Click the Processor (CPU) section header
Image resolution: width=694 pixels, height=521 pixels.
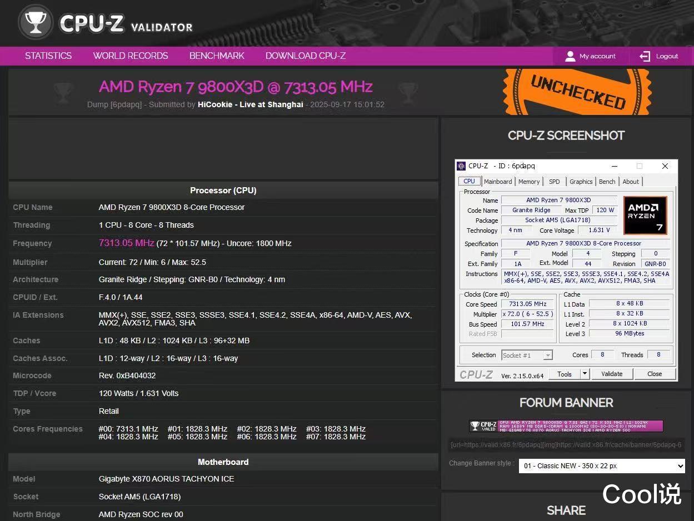point(223,190)
